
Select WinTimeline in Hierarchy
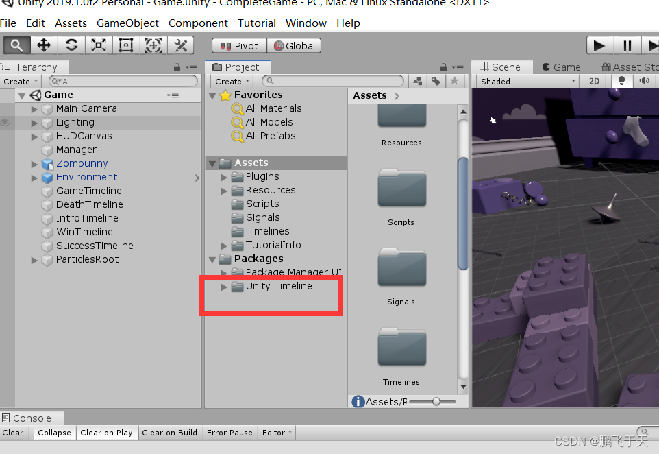[x=84, y=232]
